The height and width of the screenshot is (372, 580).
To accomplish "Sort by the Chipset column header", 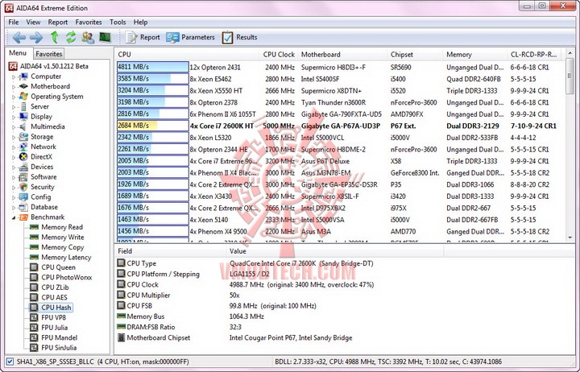I will 415,55.
